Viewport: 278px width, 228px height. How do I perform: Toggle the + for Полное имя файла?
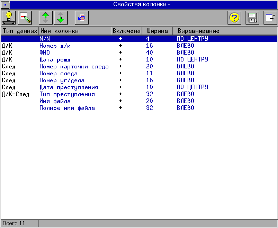pyautogui.click(x=120, y=107)
